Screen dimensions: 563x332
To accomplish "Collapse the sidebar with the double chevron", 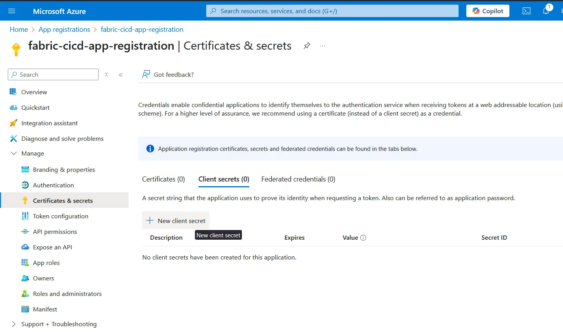I will (121, 75).
